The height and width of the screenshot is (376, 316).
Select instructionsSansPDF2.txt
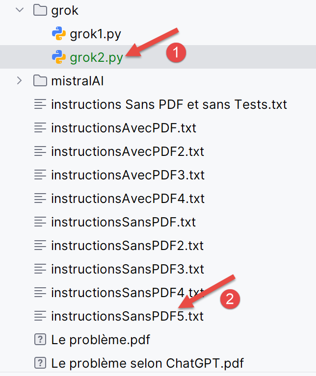(x=127, y=246)
